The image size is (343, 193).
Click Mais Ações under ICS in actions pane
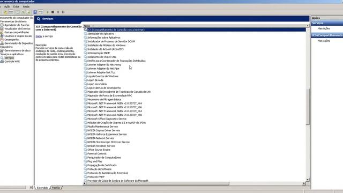pos(324,41)
